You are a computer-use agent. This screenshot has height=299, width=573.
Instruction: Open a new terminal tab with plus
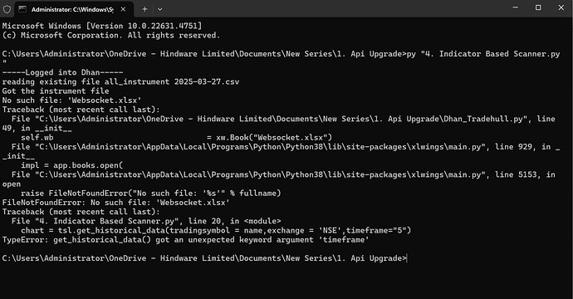[x=144, y=9]
